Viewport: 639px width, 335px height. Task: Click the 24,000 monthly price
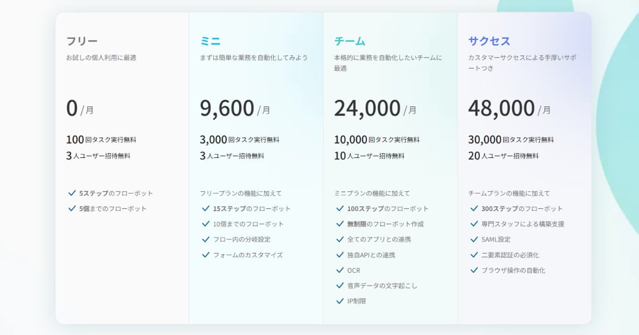(367, 108)
